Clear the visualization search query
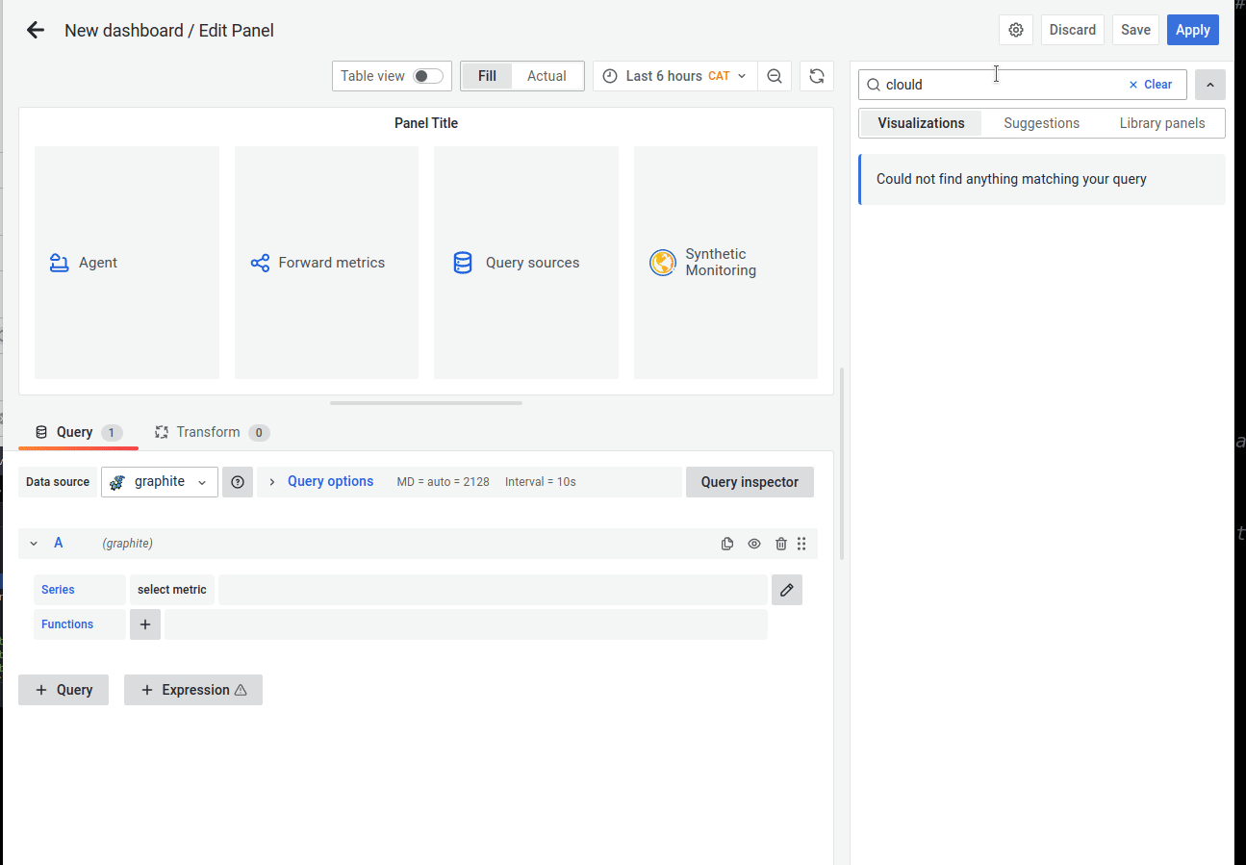Screen dimensions: 1246x865 (x=1151, y=85)
